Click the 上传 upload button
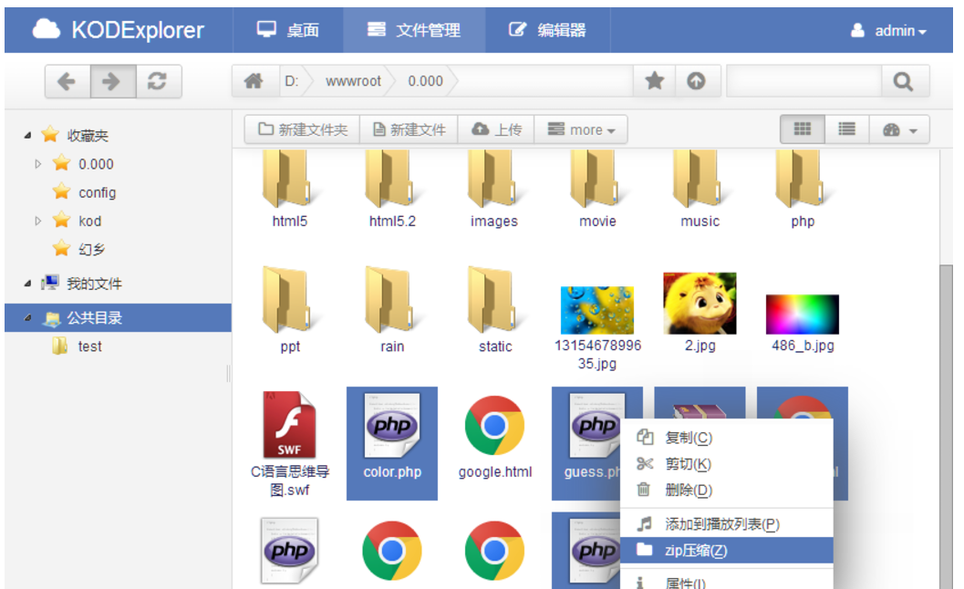The width and height of the screenshot is (964, 589). pyautogui.click(x=496, y=129)
